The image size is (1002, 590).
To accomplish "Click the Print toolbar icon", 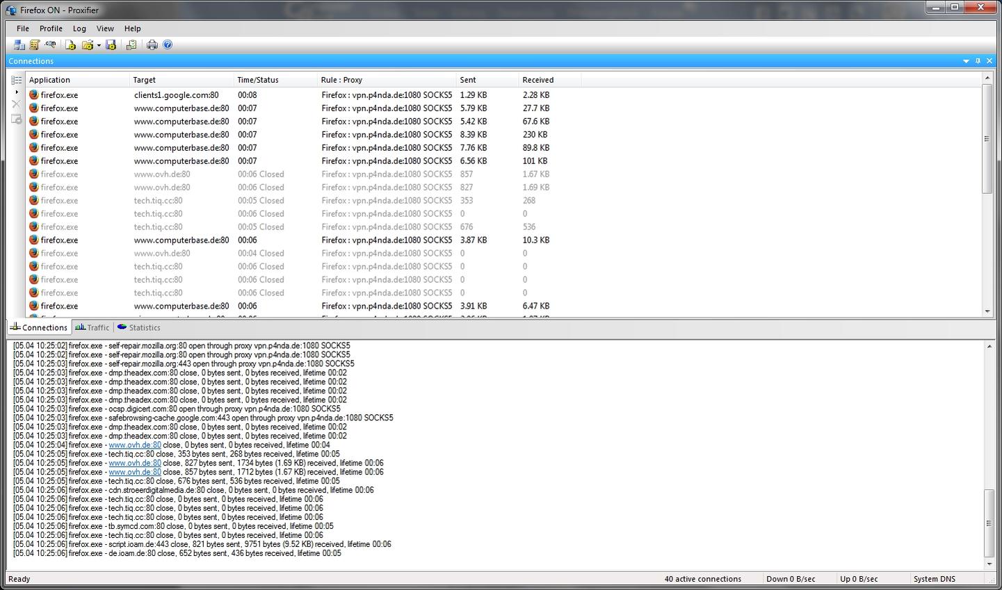I will click(152, 44).
